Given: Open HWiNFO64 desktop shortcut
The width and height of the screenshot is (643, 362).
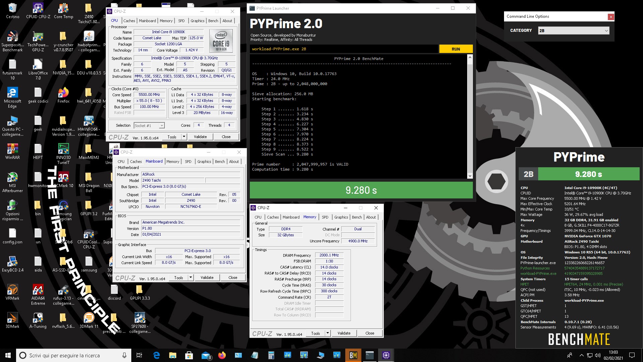Looking at the screenshot, I should coord(89,126).
